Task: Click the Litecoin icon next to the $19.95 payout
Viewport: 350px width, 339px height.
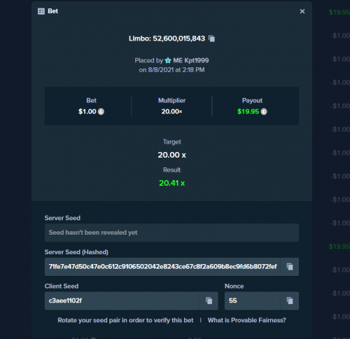Action: pyautogui.click(x=264, y=111)
